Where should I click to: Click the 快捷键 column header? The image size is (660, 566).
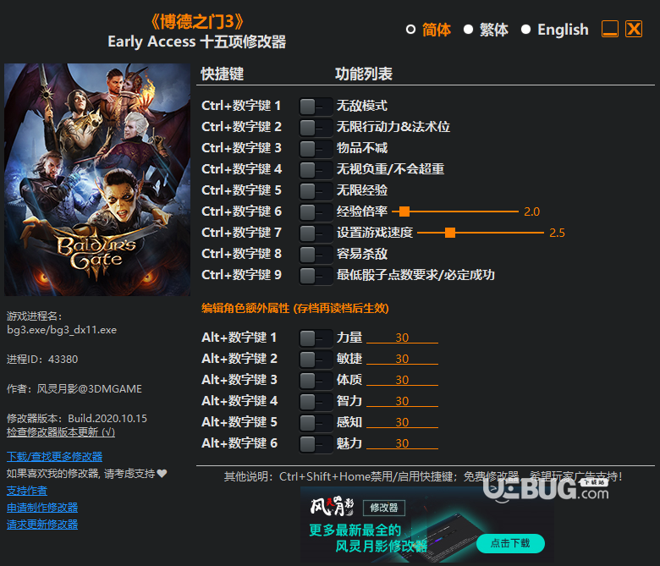[223, 74]
